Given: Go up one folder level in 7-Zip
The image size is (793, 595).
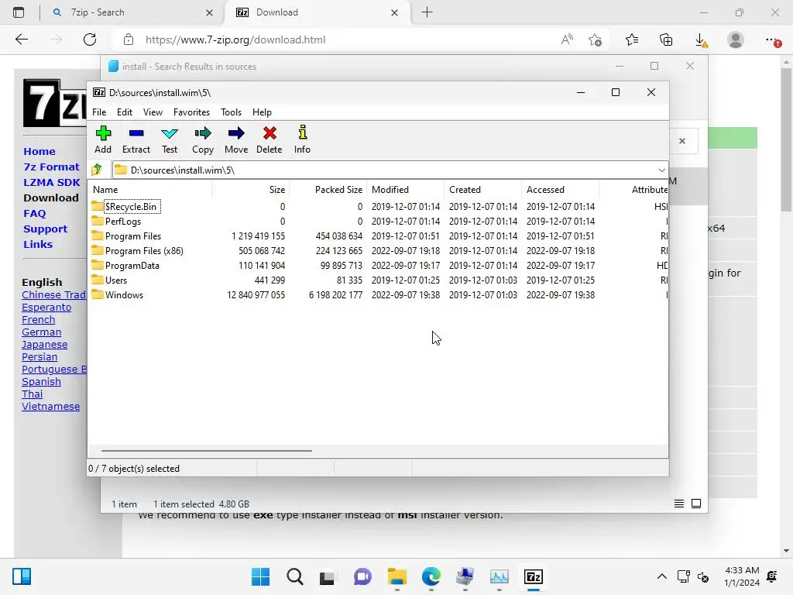Looking at the screenshot, I should coord(97,170).
